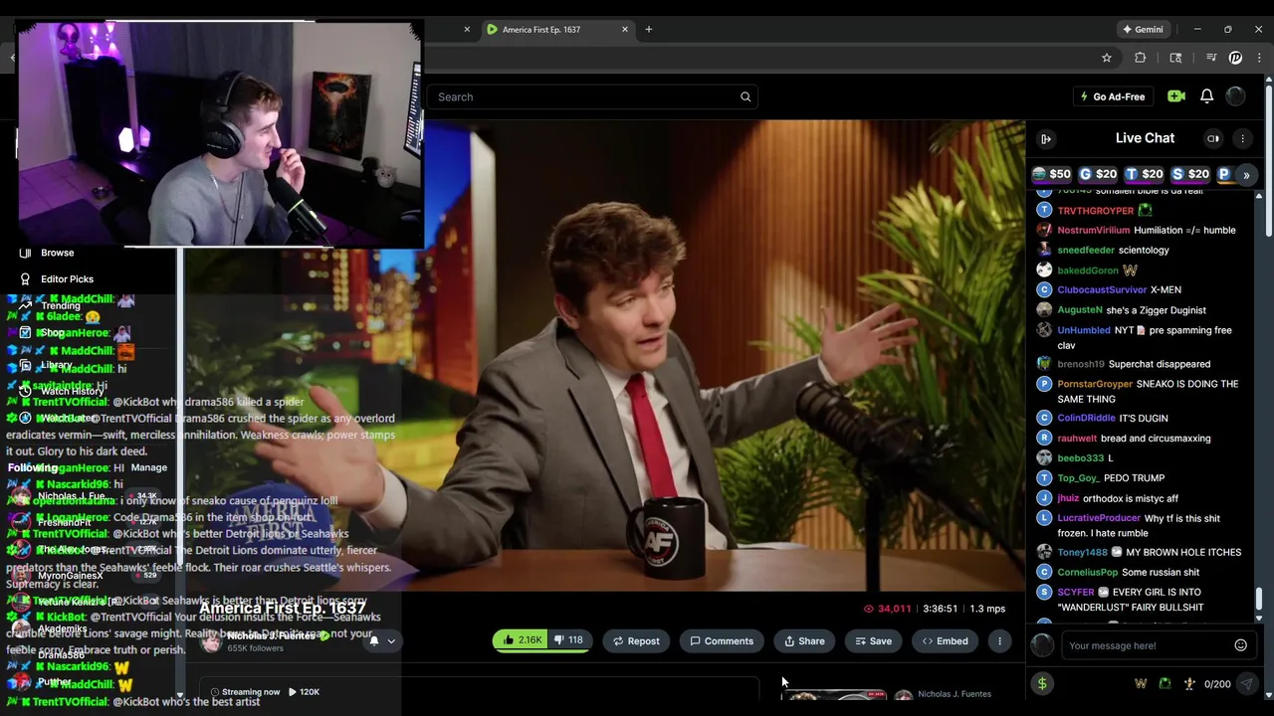The height and width of the screenshot is (716, 1274).
Task: Switch to the America First Ep. 1637 tab
Action: (x=541, y=29)
